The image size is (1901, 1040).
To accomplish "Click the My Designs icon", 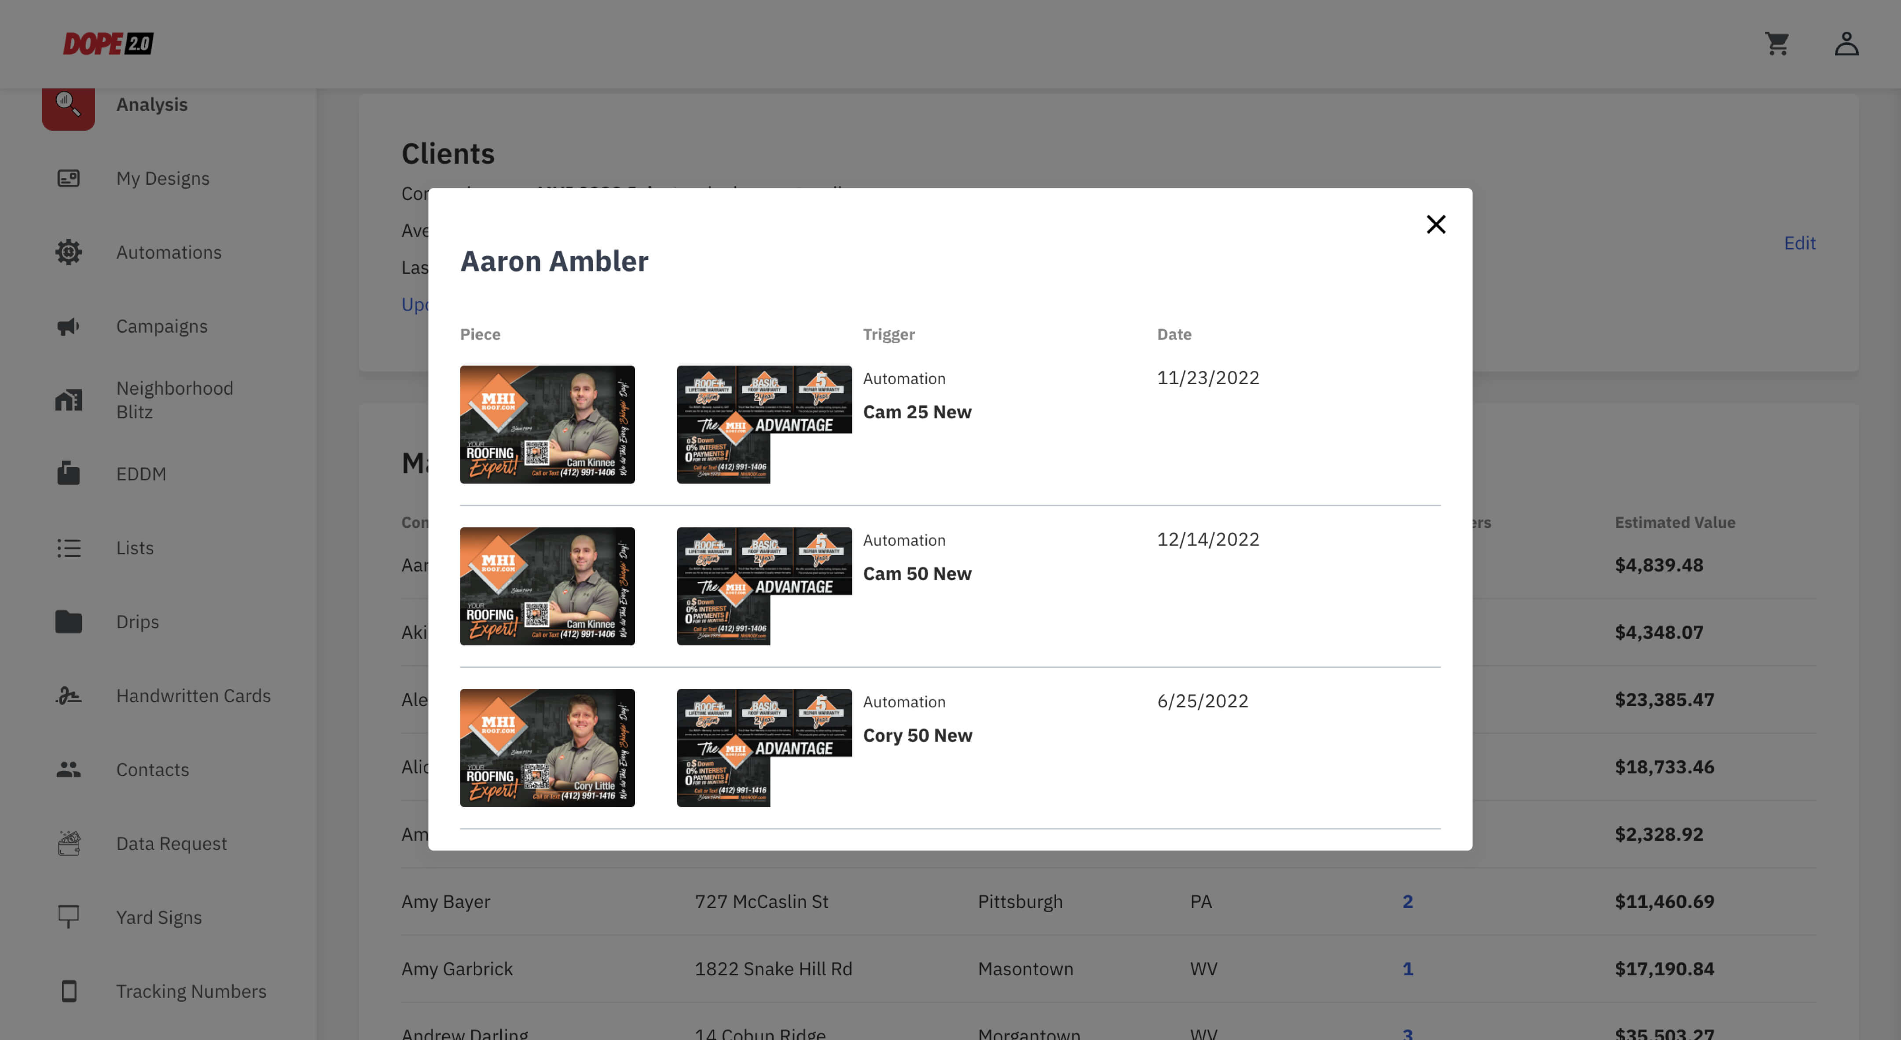I will 69,179.
